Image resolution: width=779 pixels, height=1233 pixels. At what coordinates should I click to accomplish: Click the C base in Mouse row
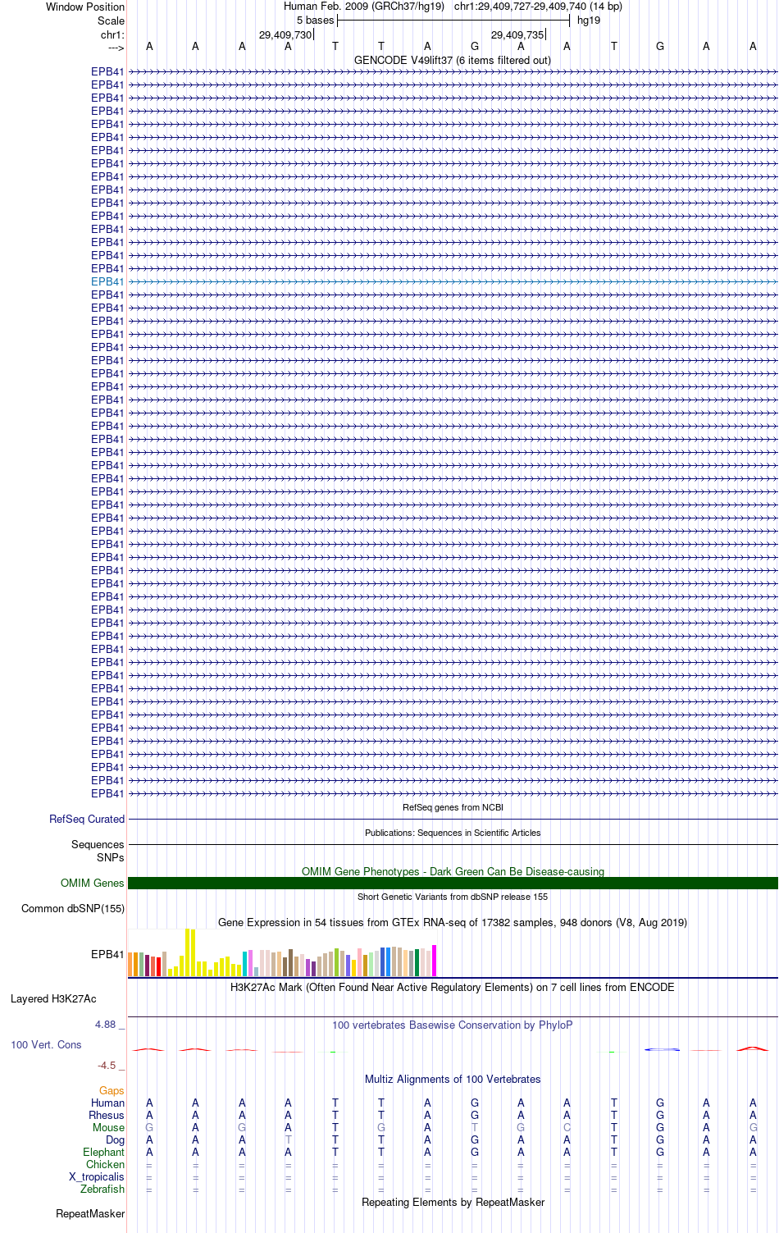[x=567, y=1127]
